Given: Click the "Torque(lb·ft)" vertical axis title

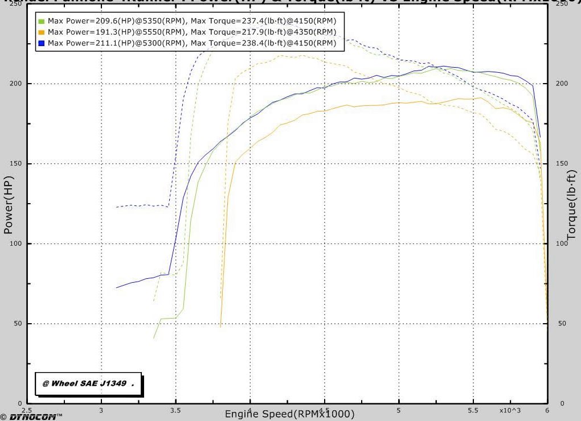Looking at the screenshot, I should pyautogui.click(x=571, y=205).
